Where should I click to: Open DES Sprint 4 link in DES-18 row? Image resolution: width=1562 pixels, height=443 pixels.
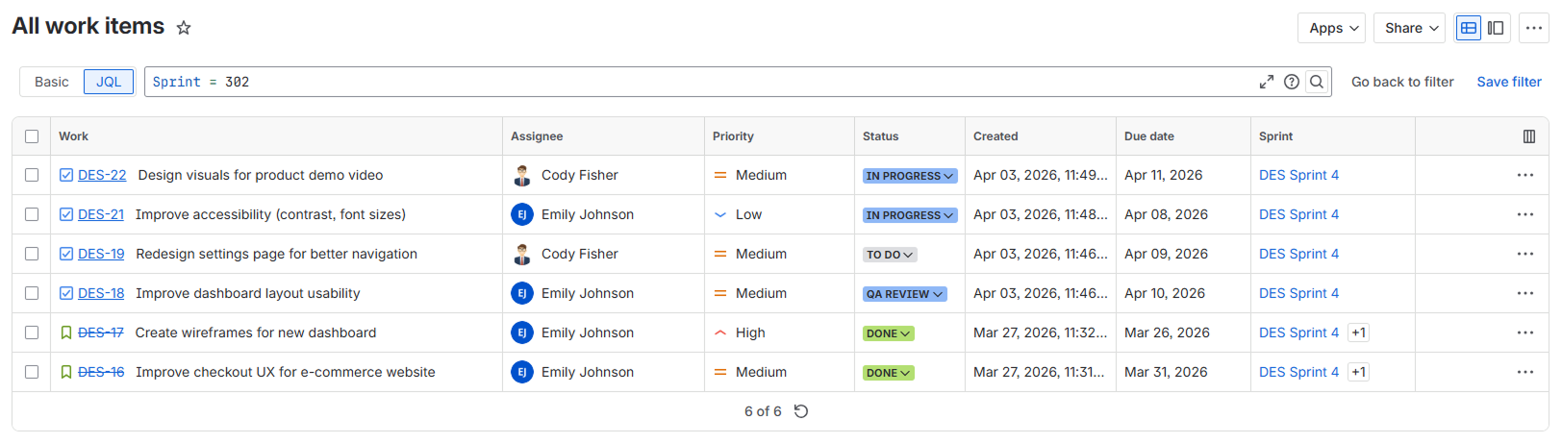1298,293
